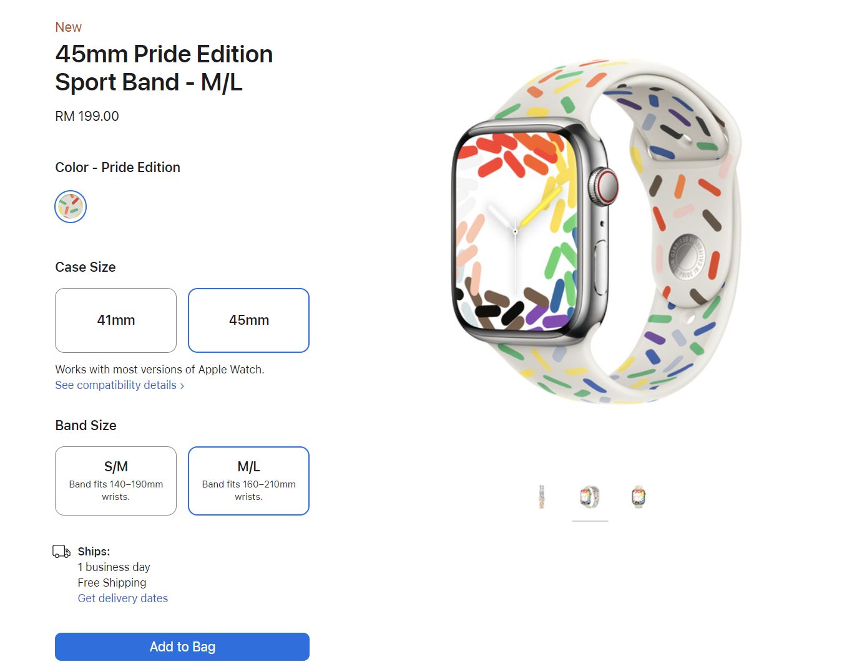Screen dimensions: 847x672
Task: Open the See compatibility details link
Action: pyautogui.click(x=116, y=385)
